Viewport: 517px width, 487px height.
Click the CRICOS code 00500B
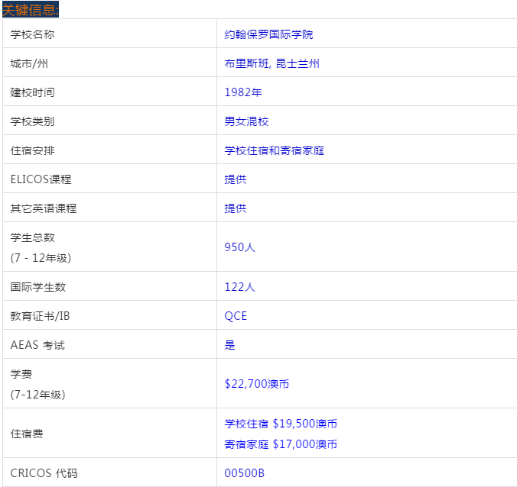(x=244, y=473)
